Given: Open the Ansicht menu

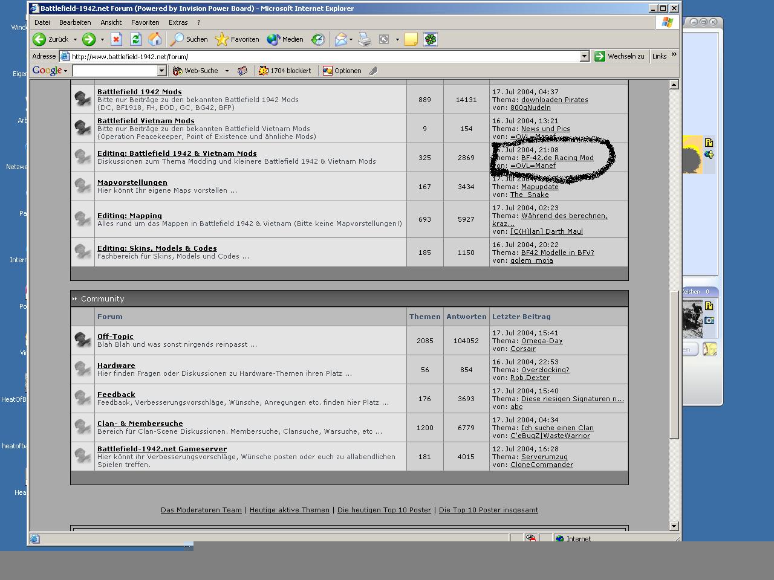Looking at the screenshot, I should pyautogui.click(x=111, y=22).
